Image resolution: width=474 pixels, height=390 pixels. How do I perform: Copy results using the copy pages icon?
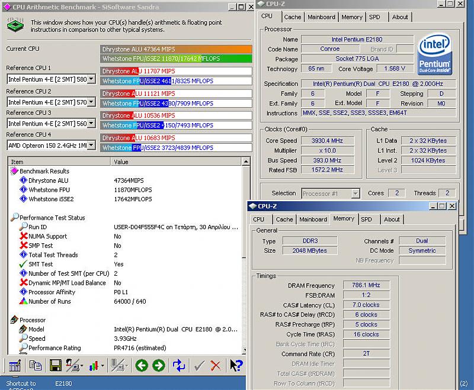pyautogui.click(x=36, y=366)
